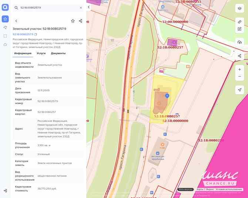The image size is (248, 198).
Task: Open the blue 52:18:0080257:9 link
Action: click(23, 34)
